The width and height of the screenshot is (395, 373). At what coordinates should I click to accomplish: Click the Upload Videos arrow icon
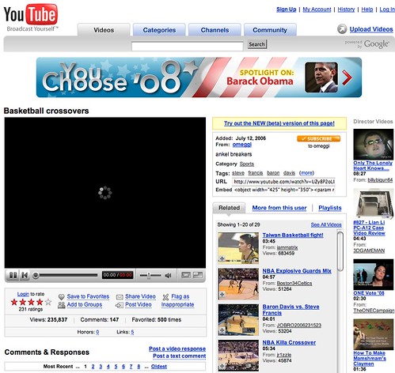[342, 29]
